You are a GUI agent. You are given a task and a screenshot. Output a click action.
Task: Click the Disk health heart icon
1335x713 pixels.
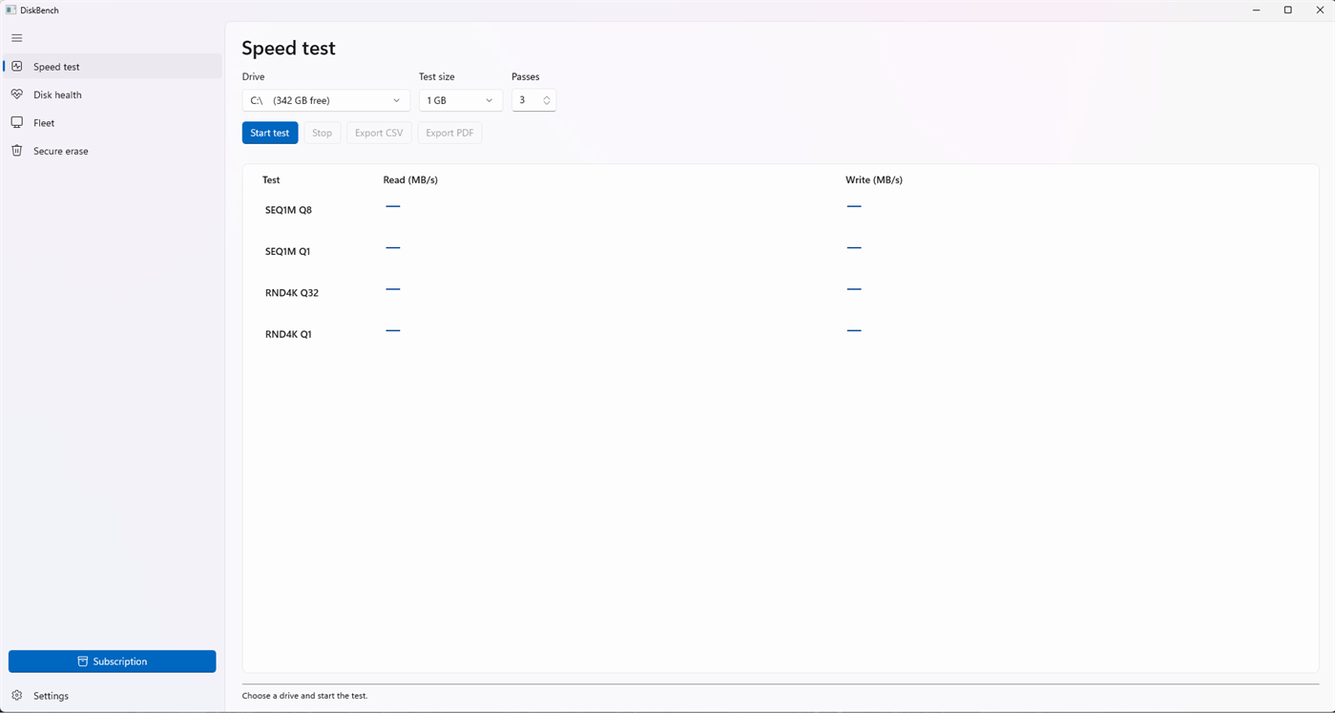click(17, 94)
